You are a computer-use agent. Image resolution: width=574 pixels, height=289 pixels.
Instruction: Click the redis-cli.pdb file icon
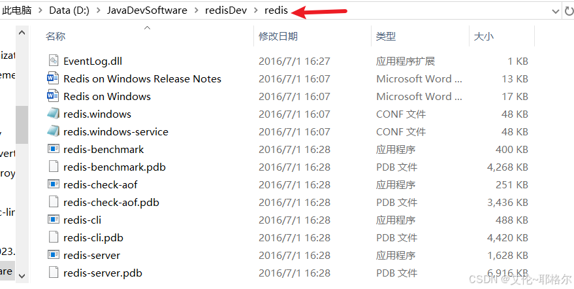(54, 237)
